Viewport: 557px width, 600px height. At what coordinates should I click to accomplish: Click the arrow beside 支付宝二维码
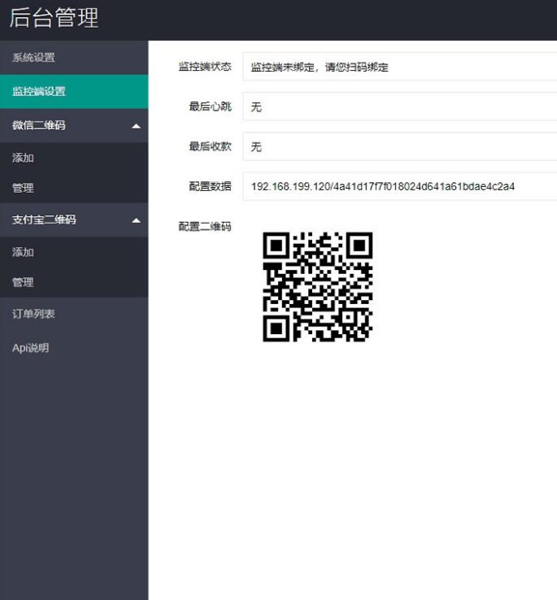136,220
